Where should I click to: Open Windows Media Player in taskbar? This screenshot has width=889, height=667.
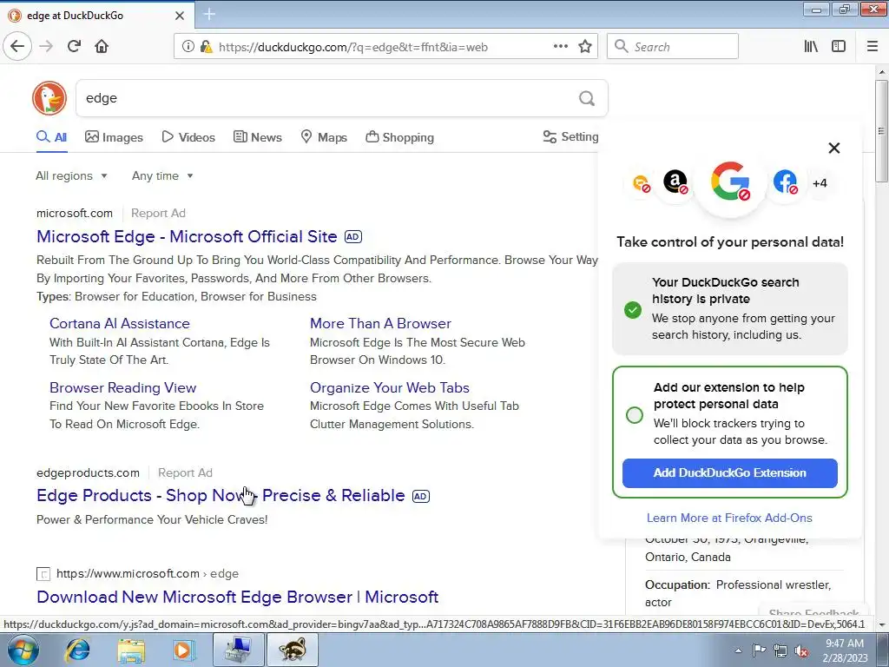coord(183,650)
